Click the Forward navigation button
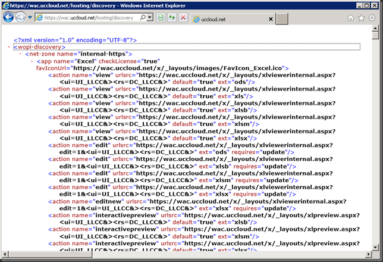 (20, 17)
